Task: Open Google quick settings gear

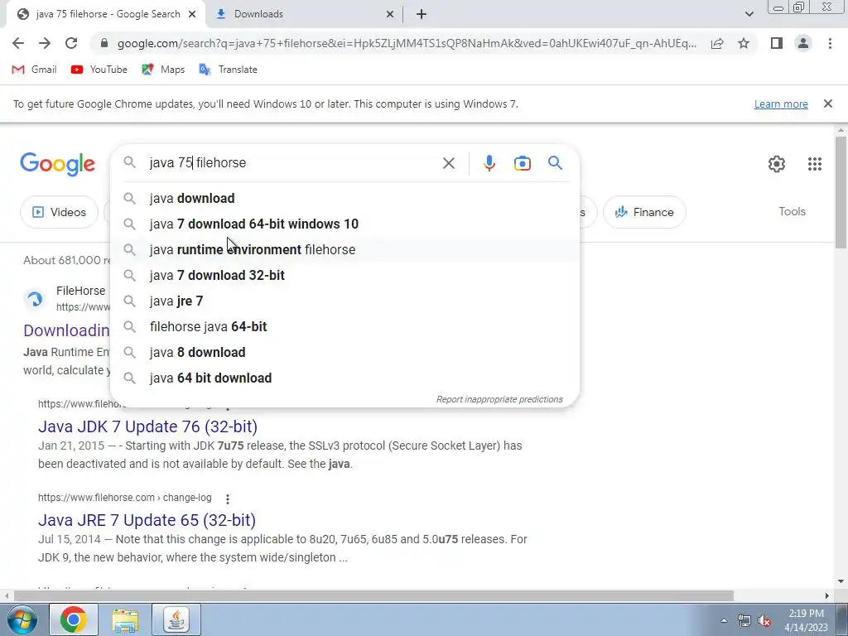Action: [777, 163]
